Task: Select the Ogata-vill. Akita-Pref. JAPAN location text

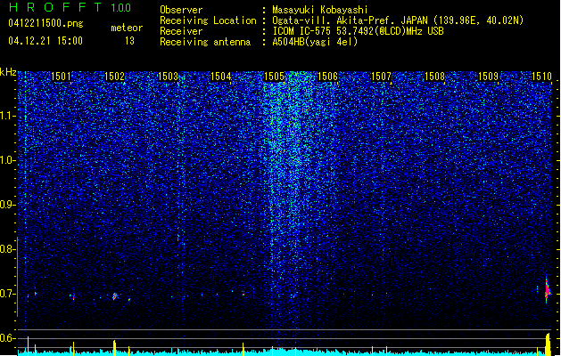Action: point(398,20)
